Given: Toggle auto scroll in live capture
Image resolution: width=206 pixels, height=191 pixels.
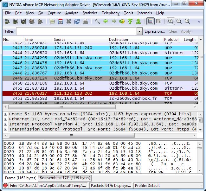Looking at the screenshot, I should click(159, 22).
